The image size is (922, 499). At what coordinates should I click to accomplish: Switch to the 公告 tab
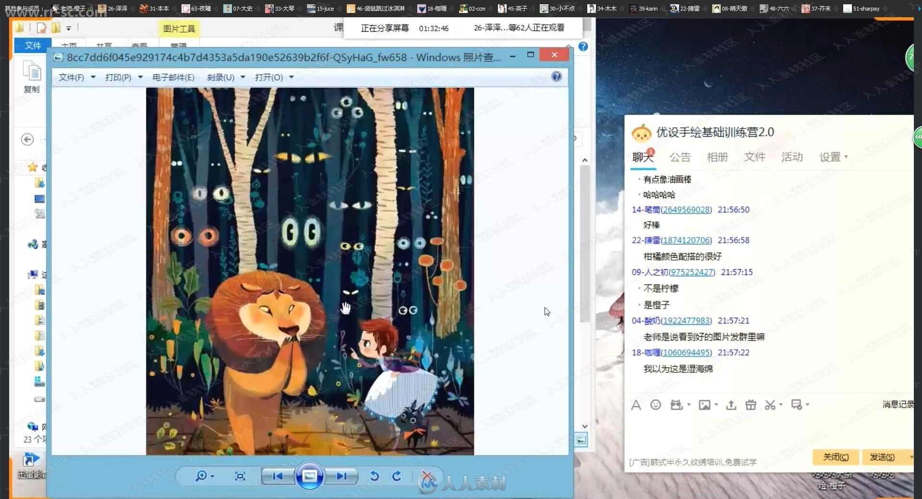(680, 157)
